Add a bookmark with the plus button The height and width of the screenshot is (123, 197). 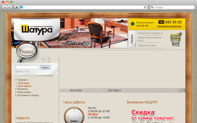point(17,7)
